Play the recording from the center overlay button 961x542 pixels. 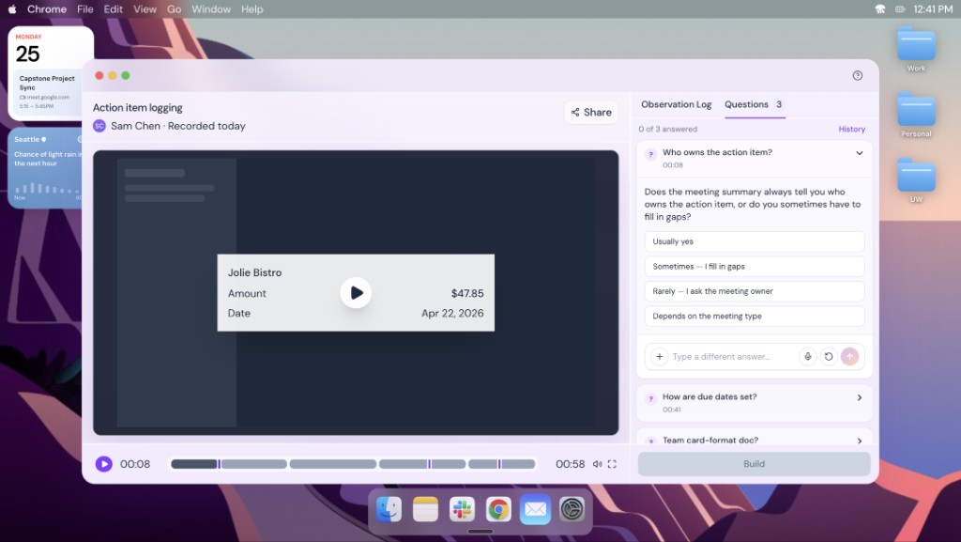tap(356, 293)
